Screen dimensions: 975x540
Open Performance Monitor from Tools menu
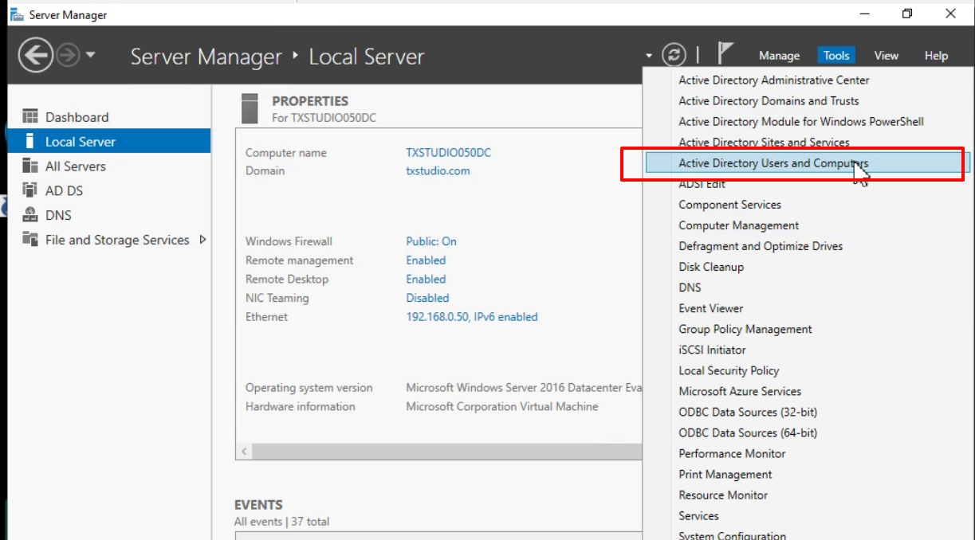[x=732, y=453]
